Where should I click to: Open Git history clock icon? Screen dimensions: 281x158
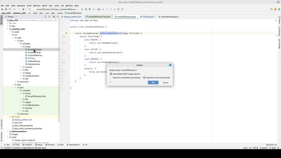click(x=118, y=9)
